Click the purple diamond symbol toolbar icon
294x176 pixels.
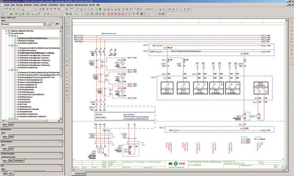pyautogui.click(x=189, y=9)
